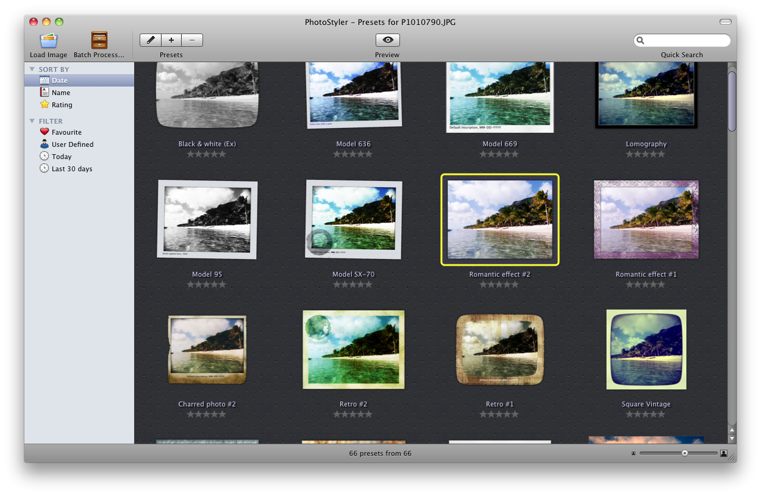Select the Model 636 preset thumbnail
Image resolution: width=761 pixels, height=496 pixels.
354,94
